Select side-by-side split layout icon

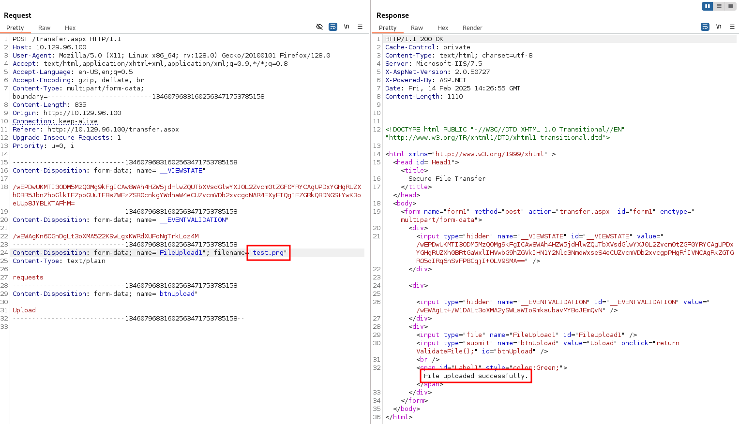tap(708, 6)
